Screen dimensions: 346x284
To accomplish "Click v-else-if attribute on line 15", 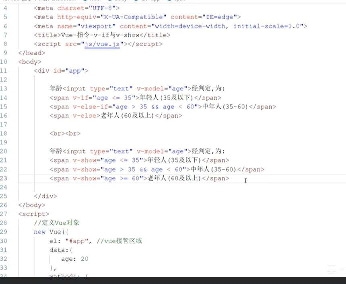I will [x=91, y=106].
